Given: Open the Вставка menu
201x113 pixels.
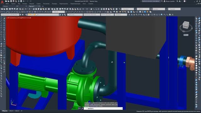Looking at the screenshot, I should [x=25, y=4].
